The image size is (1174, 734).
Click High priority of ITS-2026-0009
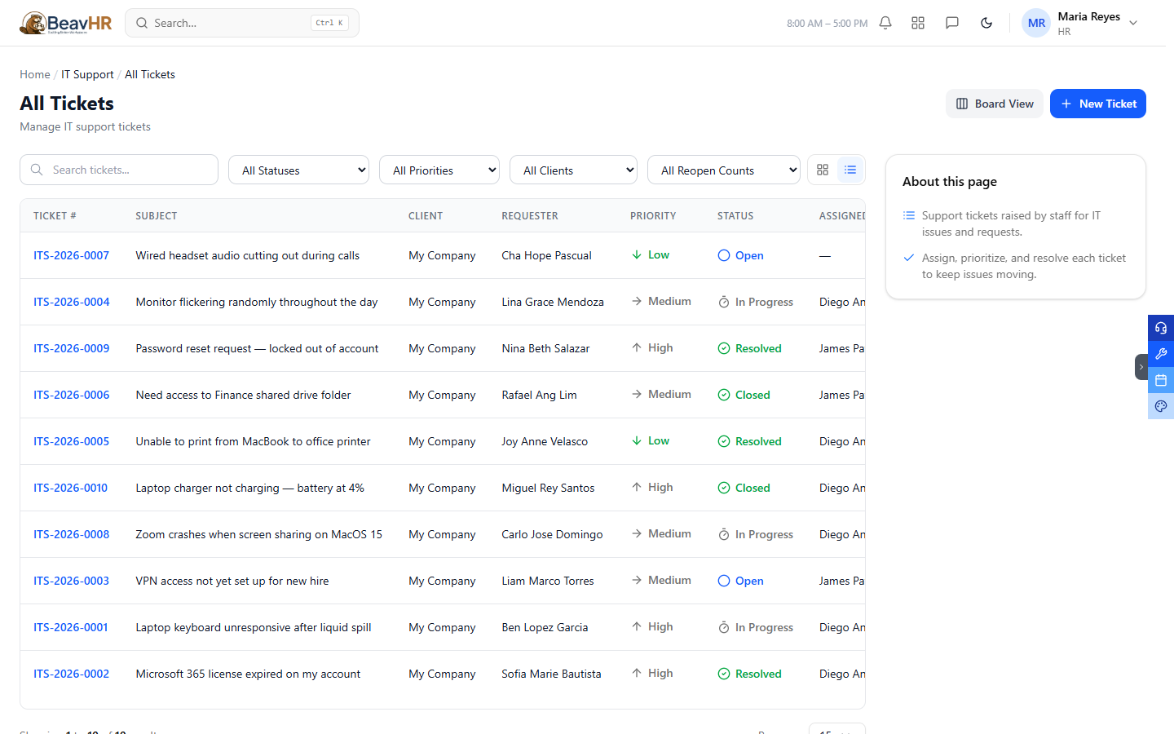pyautogui.click(x=652, y=347)
